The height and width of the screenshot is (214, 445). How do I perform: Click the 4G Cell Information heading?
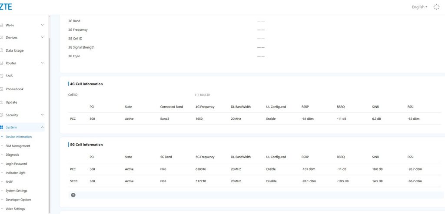(86, 84)
